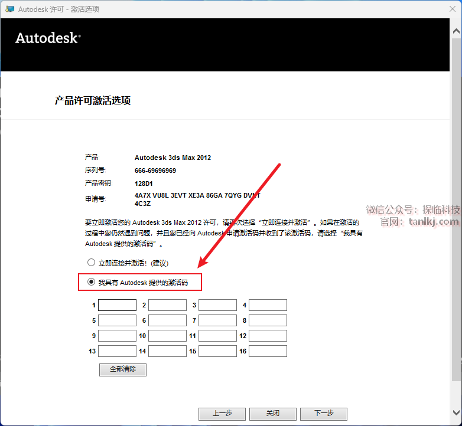The width and height of the screenshot is (462, 426).
Task: Click the 序列号 label
Action: (x=96, y=170)
